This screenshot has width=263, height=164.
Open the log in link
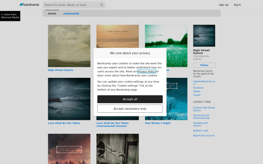(237, 5)
